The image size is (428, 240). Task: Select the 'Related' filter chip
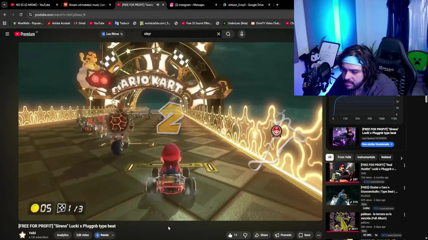click(386, 157)
